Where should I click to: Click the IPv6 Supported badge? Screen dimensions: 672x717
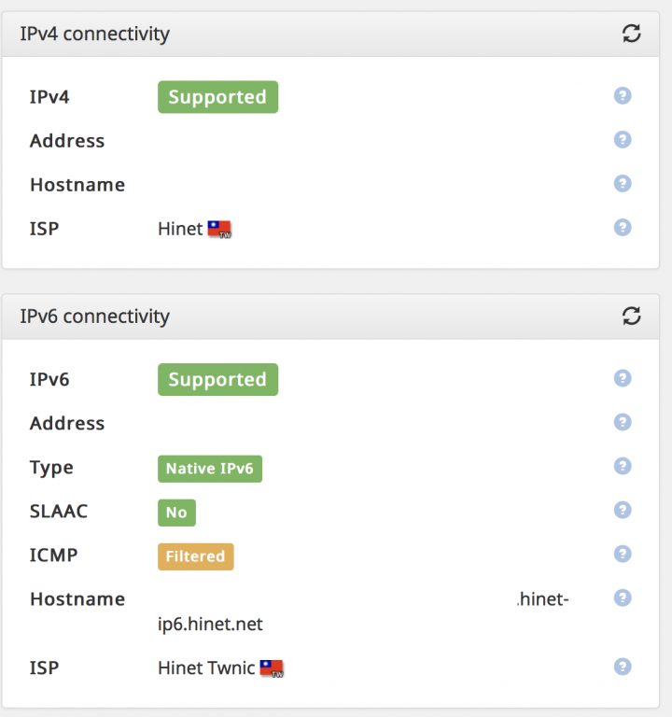218,380
